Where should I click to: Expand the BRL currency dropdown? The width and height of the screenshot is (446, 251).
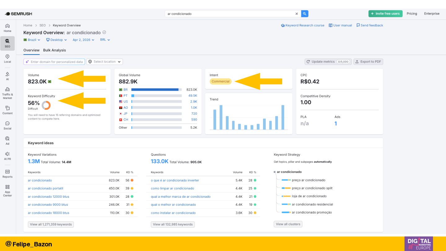(105, 40)
